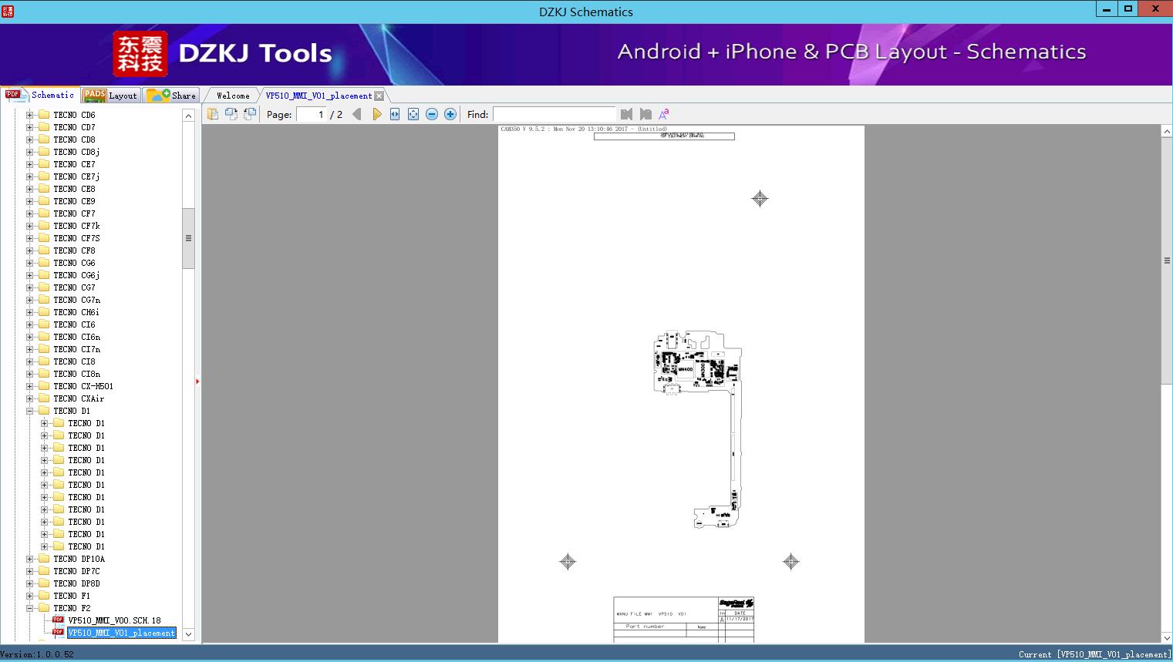Collapse the TECNO F2 folder
The image size is (1173, 662).
pos(30,608)
